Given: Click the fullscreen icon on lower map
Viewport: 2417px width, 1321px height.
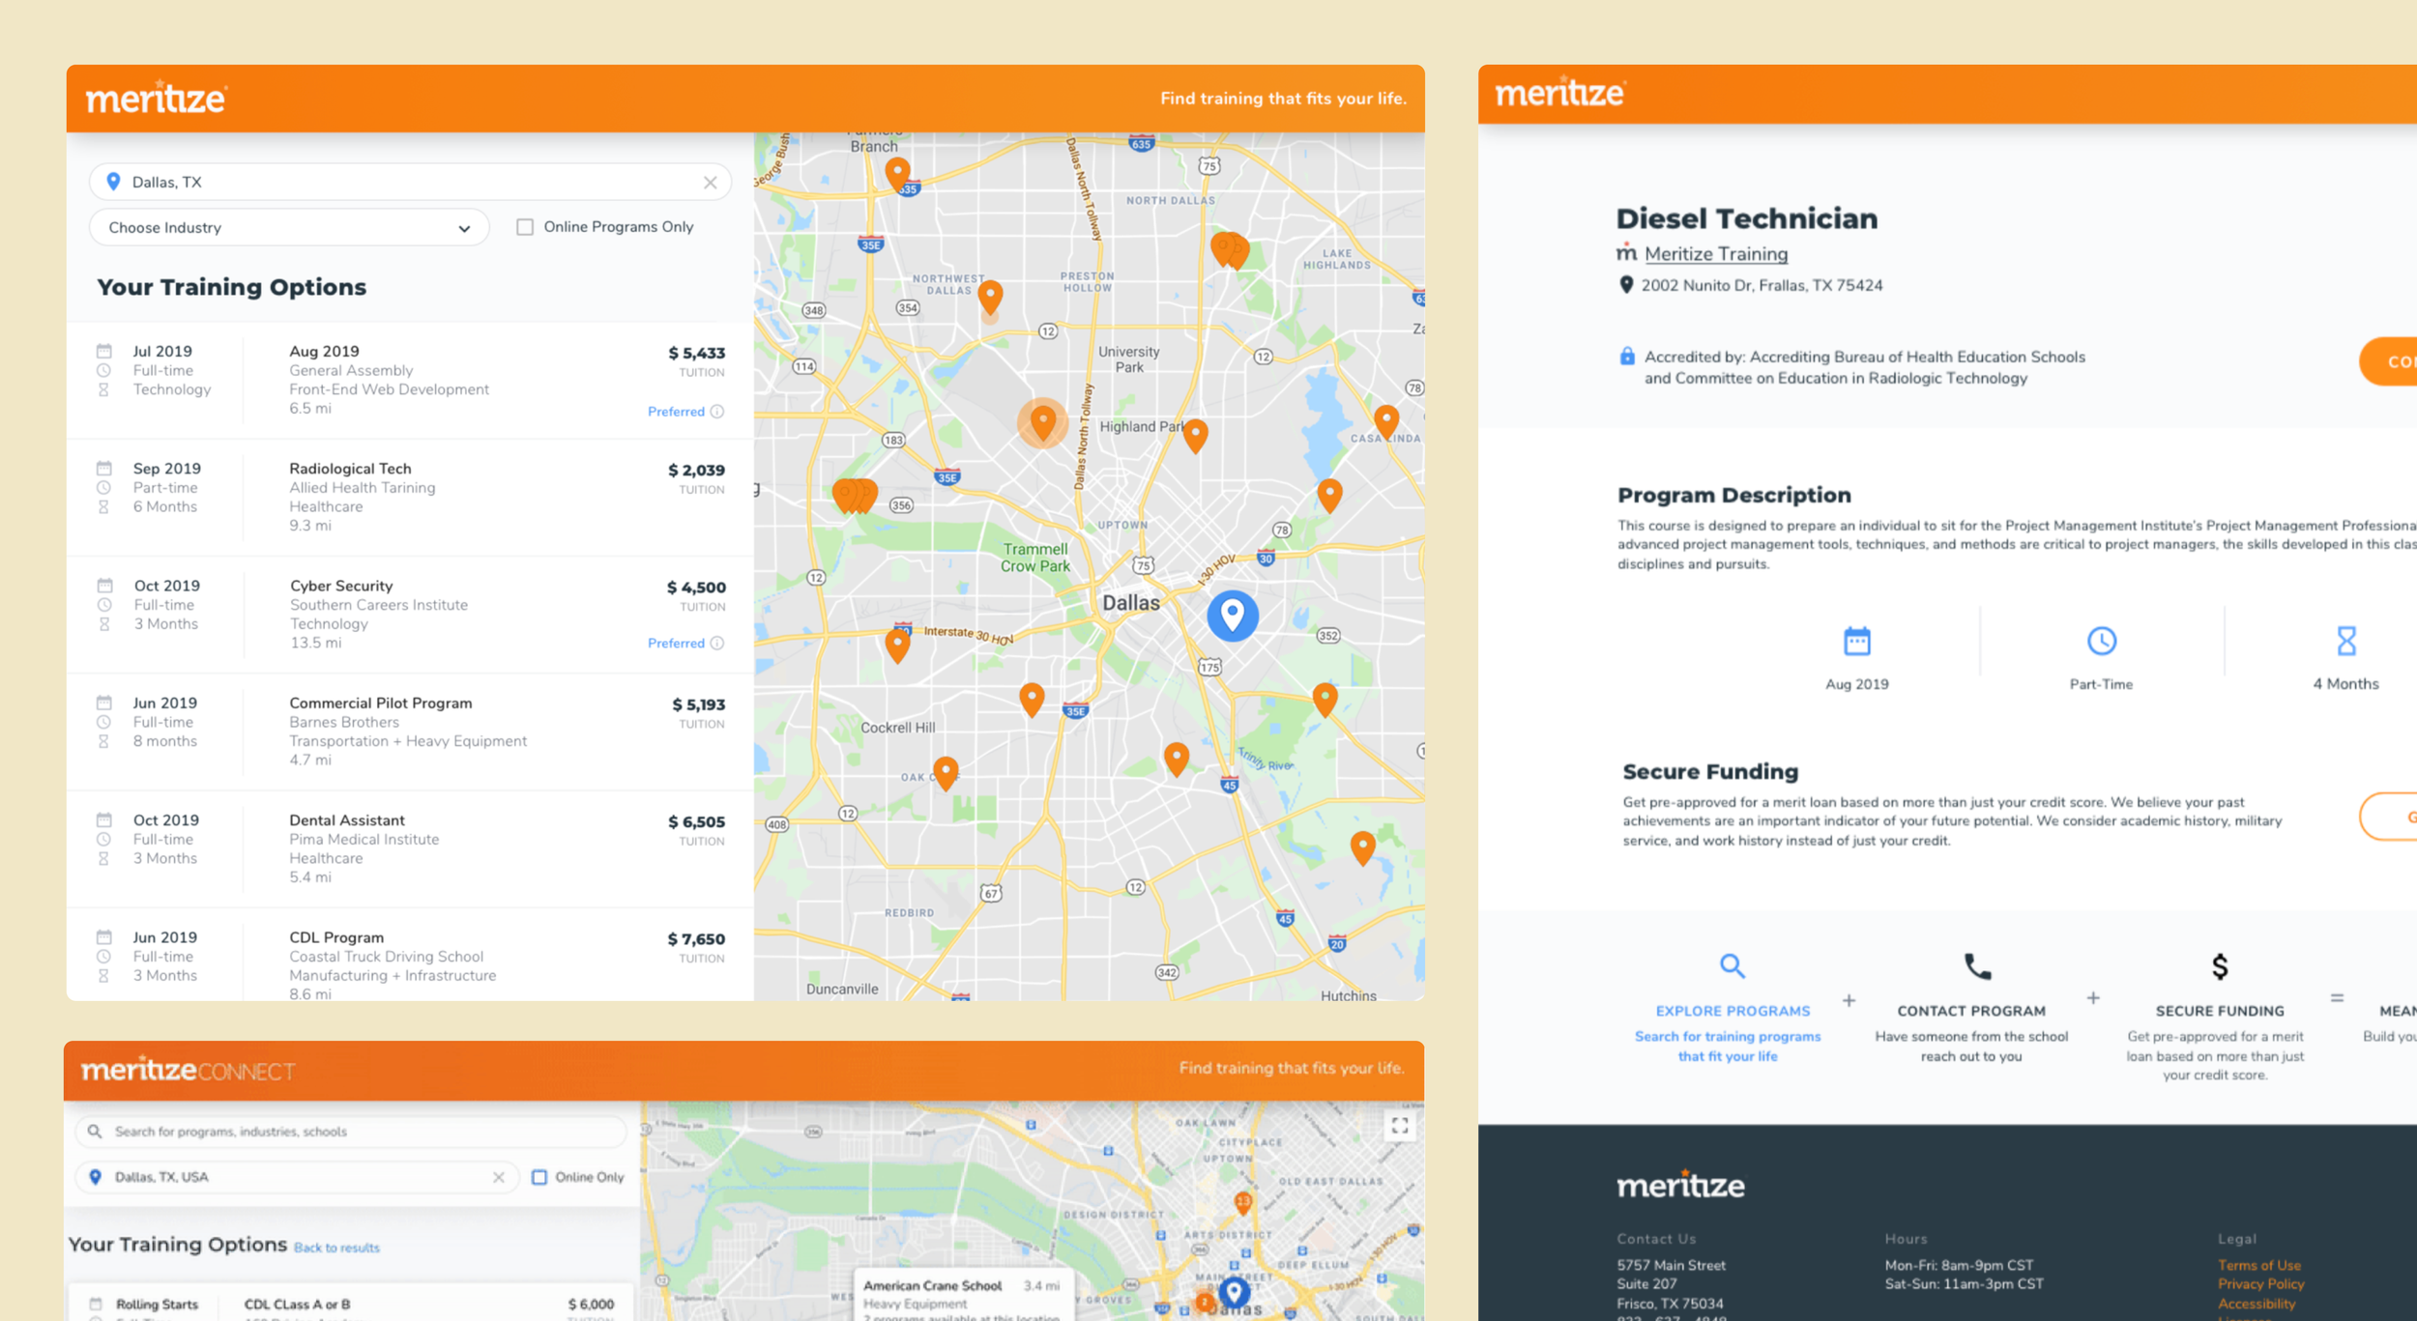Looking at the screenshot, I should coord(1399,1126).
